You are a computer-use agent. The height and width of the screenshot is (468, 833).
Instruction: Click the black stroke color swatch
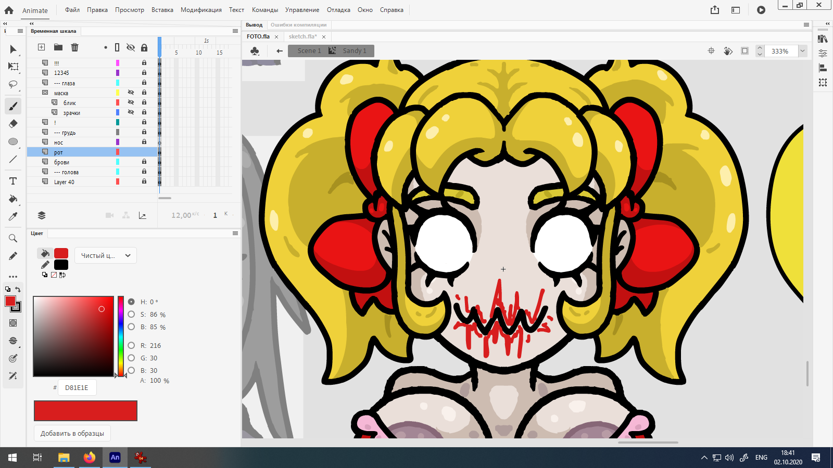[61, 265]
